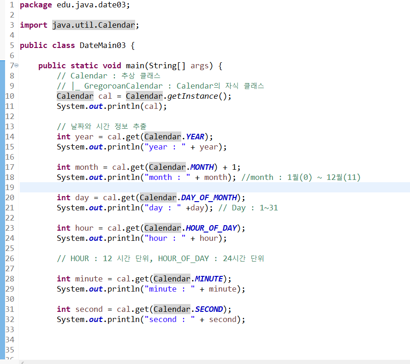Collapse the main method fold marker
The width and height of the screenshot is (410, 364).
coord(17,66)
